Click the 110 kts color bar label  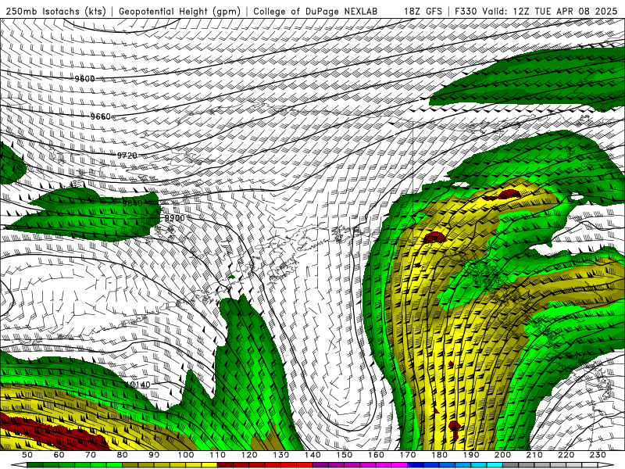pyautogui.click(x=218, y=455)
